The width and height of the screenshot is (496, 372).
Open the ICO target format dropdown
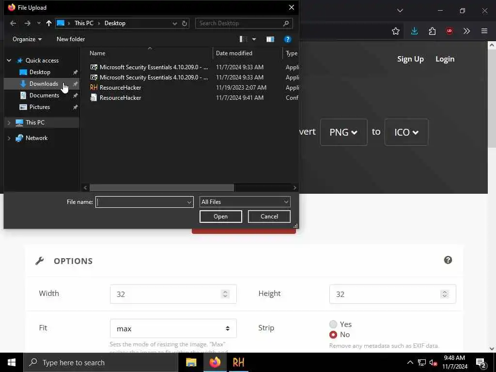(x=406, y=132)
